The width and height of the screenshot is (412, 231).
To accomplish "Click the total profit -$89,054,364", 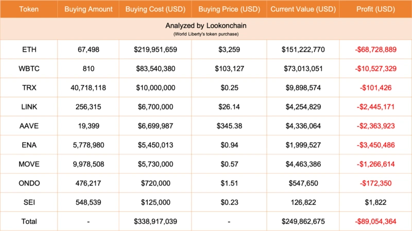I will click(375, 221).
